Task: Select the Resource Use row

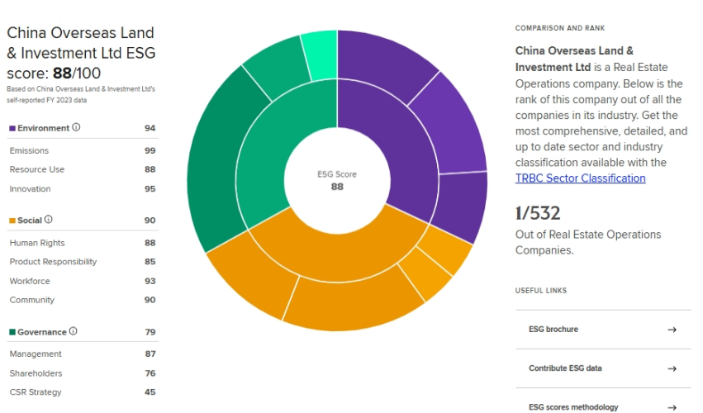Action: [x=83, y=169]
